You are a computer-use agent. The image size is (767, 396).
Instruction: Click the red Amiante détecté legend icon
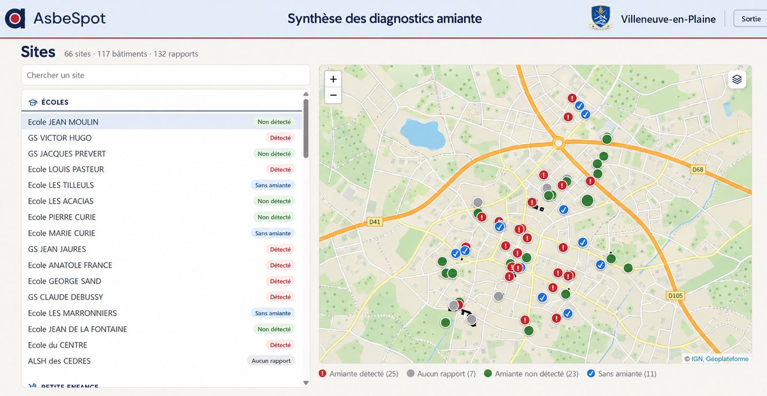[x=322, y=374]
